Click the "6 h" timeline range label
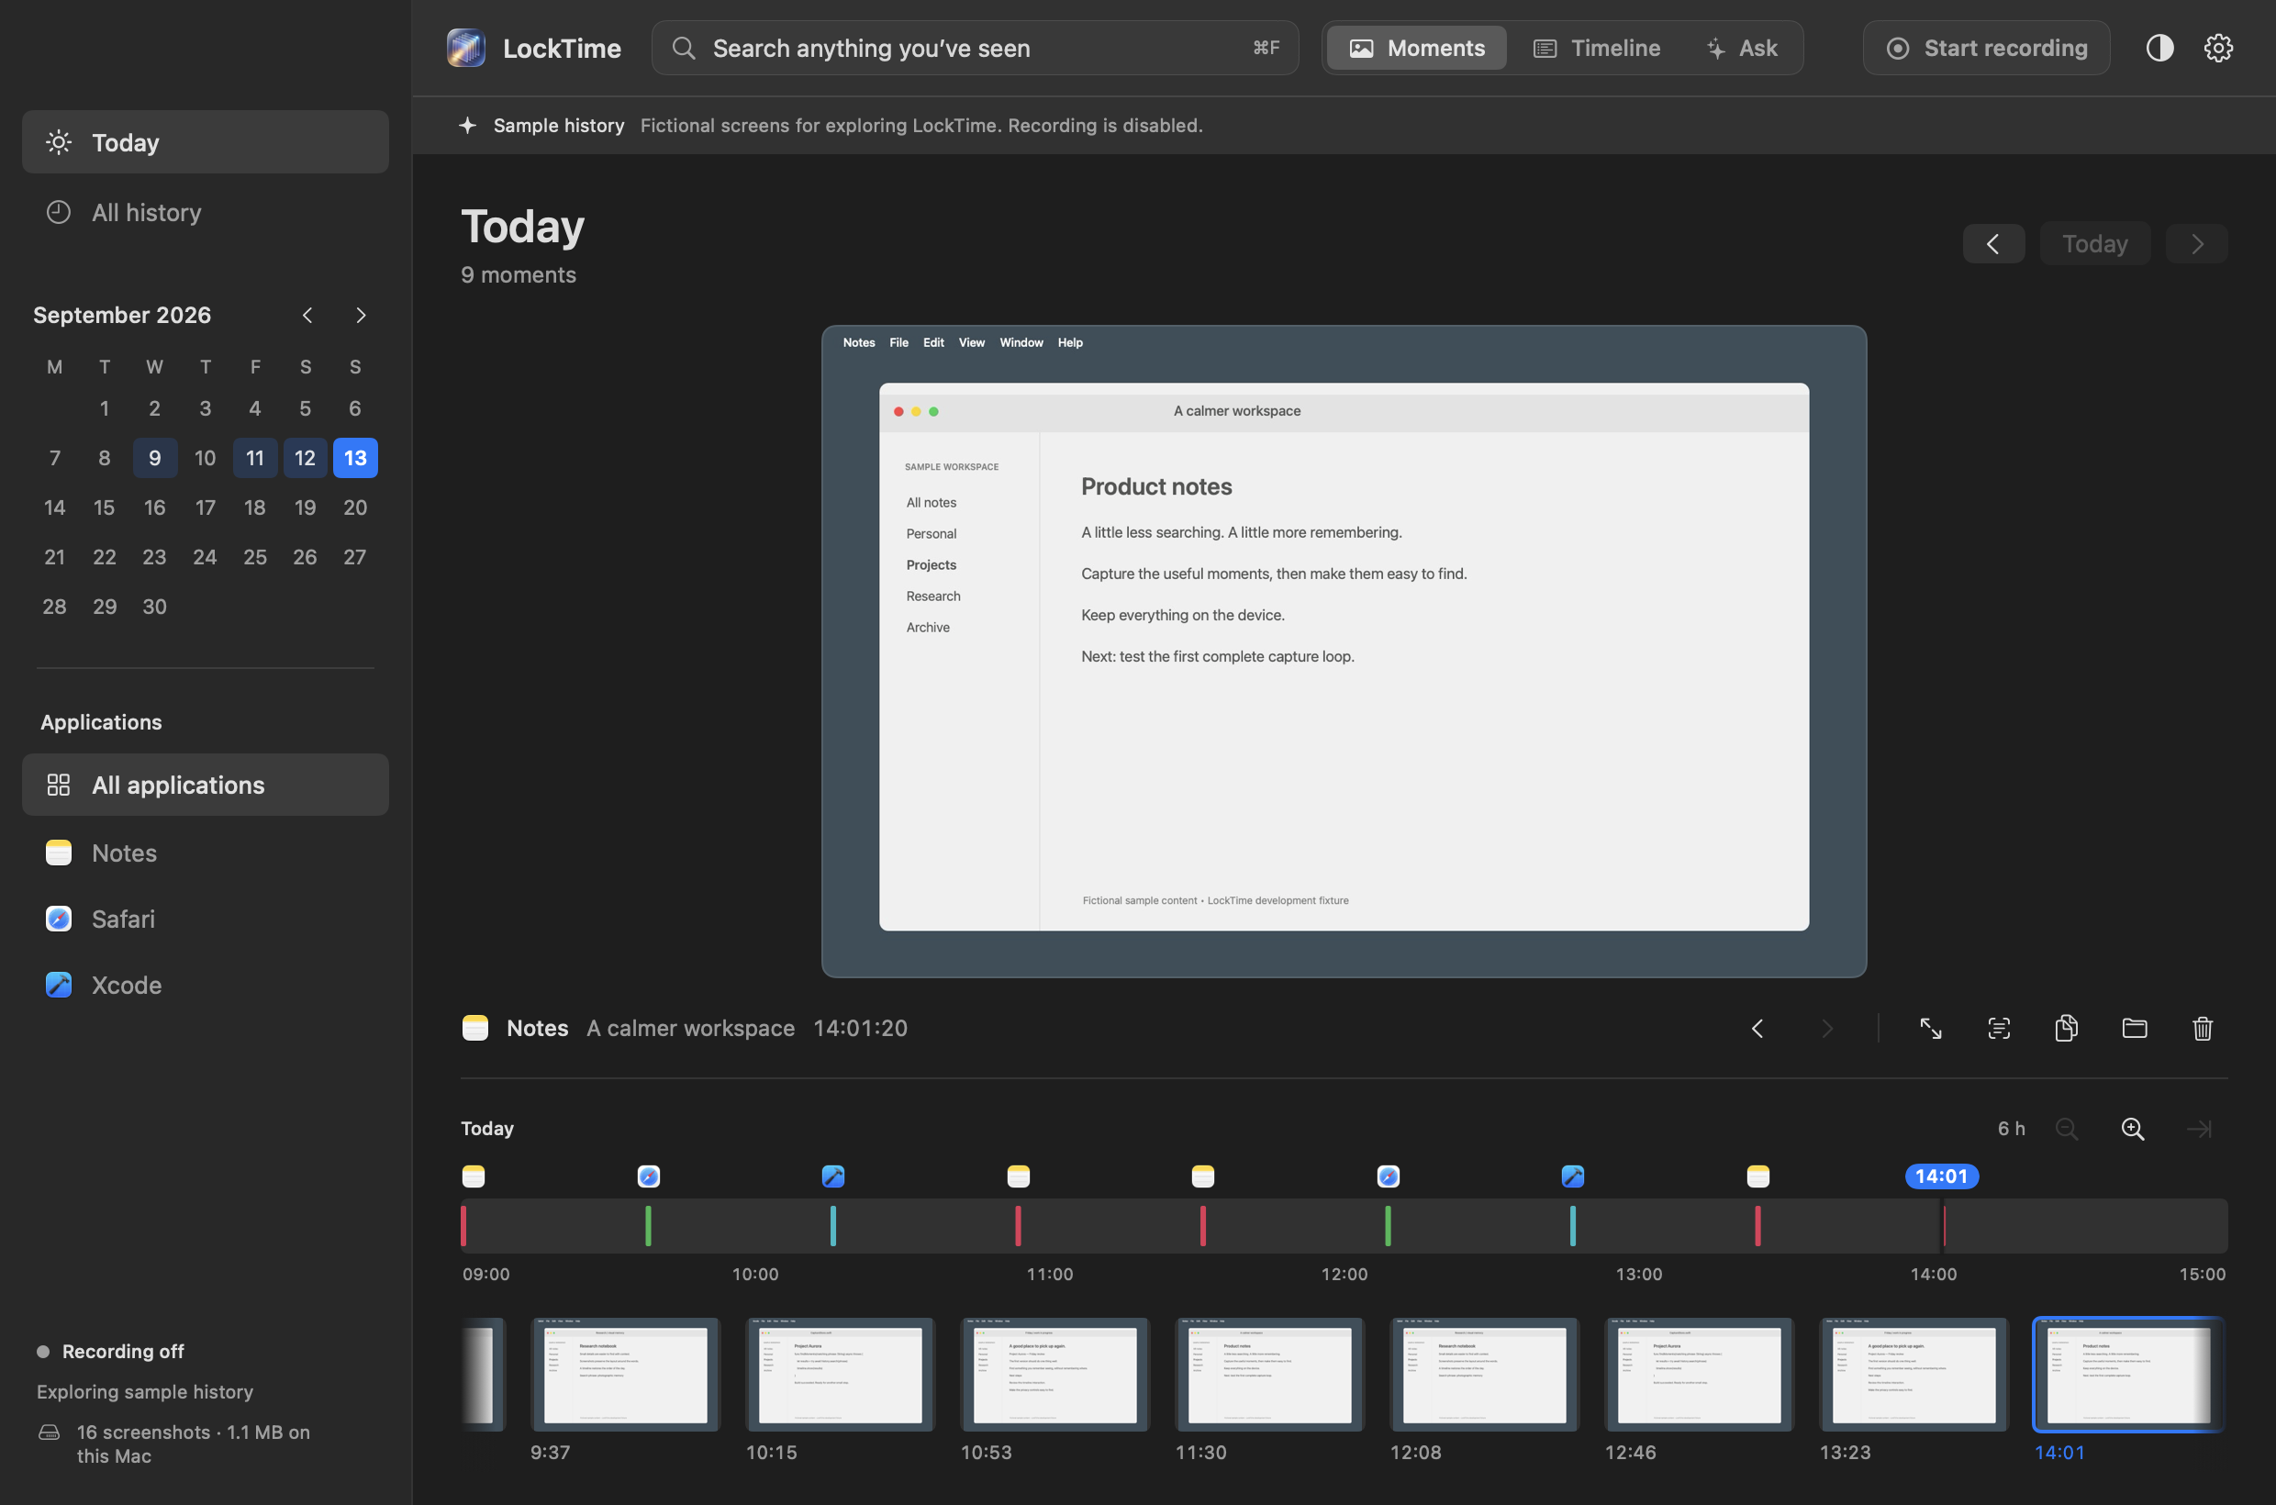This screenshot has width=2276, height=1505. (2011, 1129)
